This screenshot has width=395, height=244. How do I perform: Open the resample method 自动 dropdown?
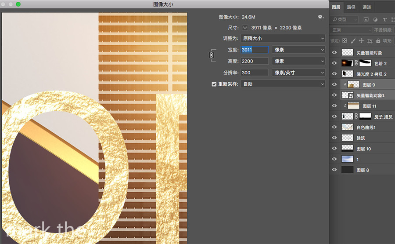coord(283,84)
